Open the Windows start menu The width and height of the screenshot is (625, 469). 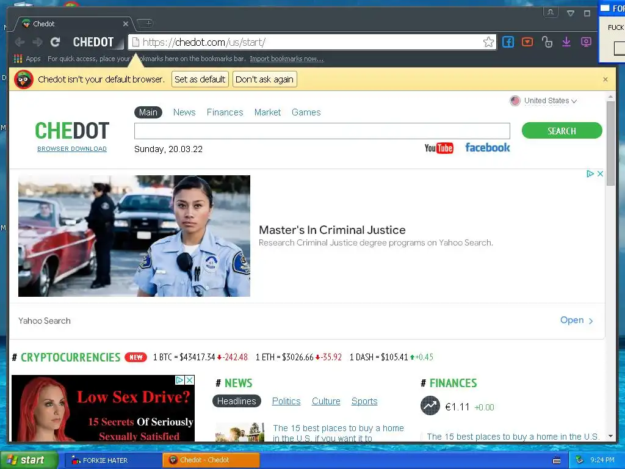29,460
